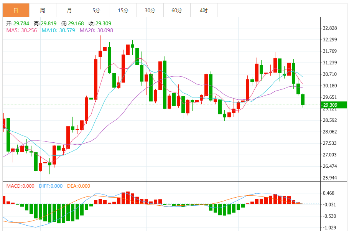Click the high price 29.819 value
349x231 pixels.
coord(49,23)
